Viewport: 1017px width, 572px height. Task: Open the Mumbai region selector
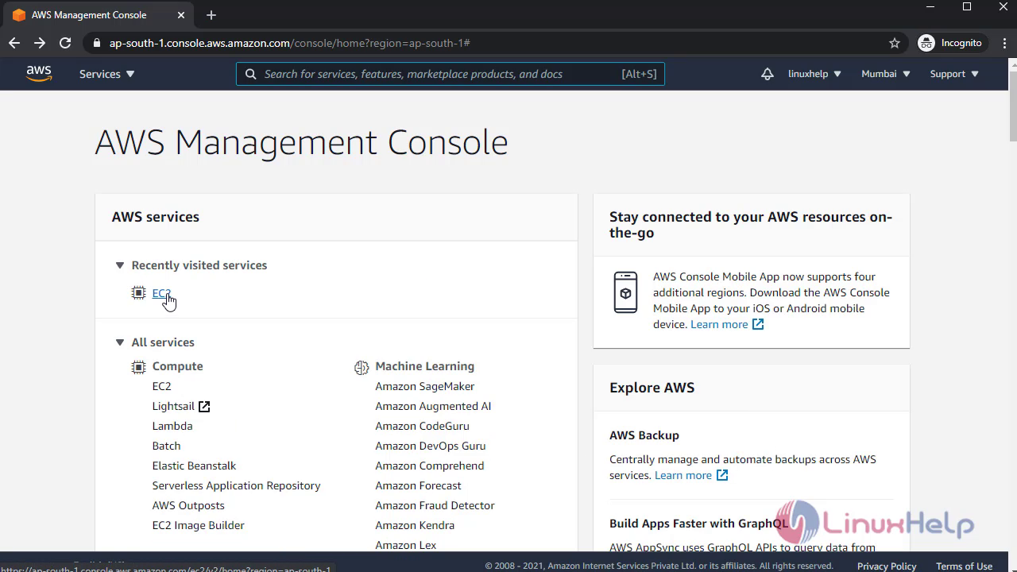tap(886, 74)
